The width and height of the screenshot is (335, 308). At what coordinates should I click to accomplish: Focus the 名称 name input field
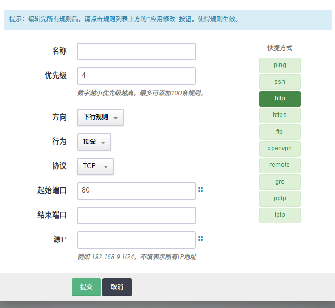136,52
